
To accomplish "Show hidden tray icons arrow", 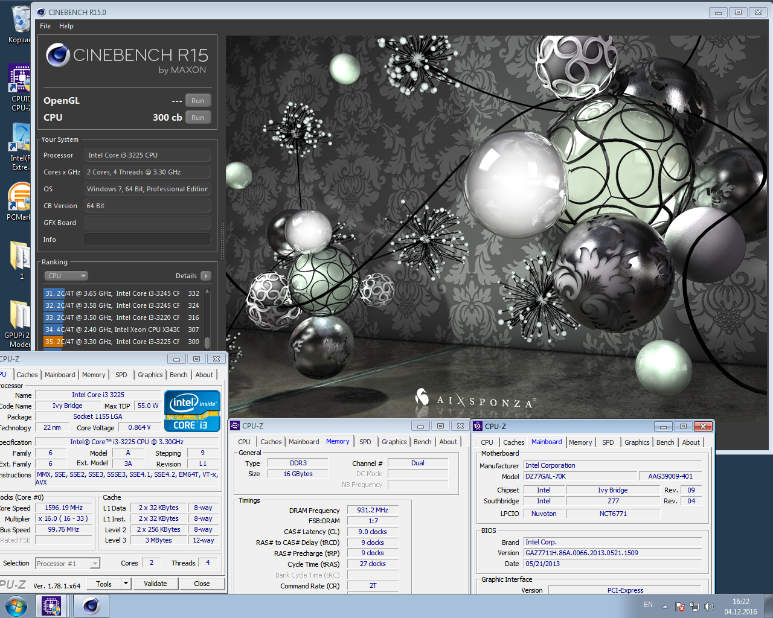I will [x=665, y=606].
